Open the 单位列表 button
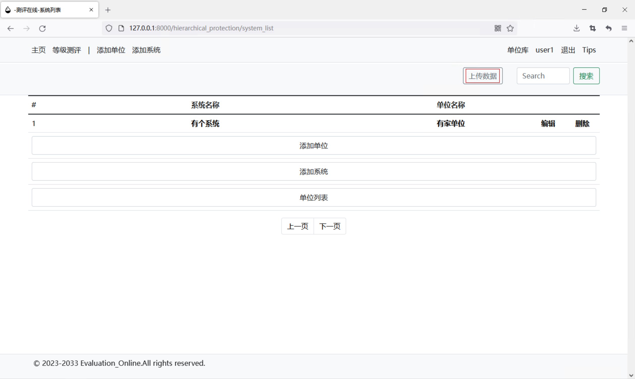 (314, 197)
